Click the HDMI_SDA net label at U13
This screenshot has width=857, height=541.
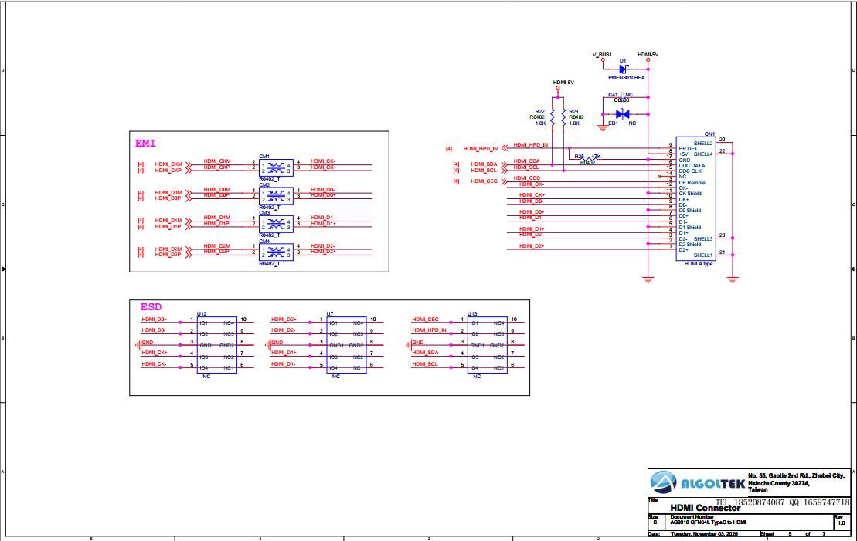pos(425,353)
